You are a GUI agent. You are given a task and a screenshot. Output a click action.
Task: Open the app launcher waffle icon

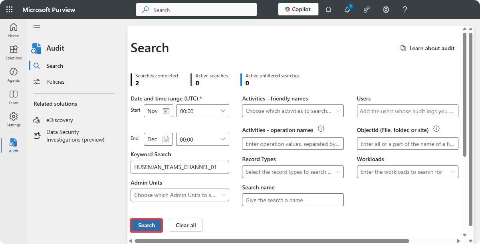coord(9,10)
